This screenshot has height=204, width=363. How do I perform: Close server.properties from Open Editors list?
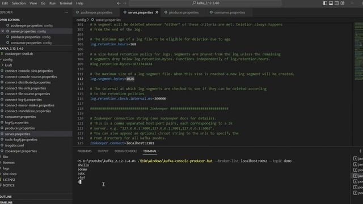point(3,31)
